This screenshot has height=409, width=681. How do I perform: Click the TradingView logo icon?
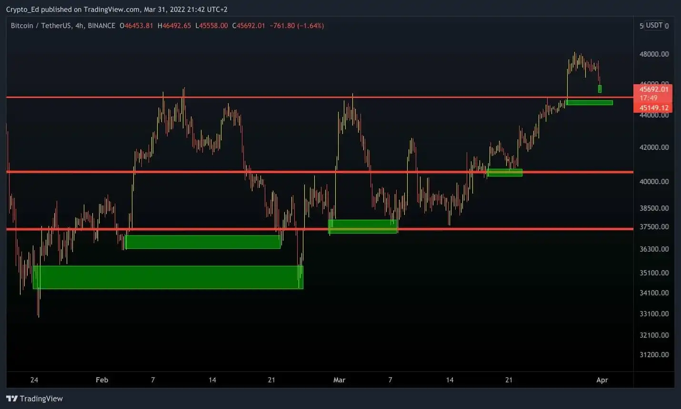pos(12,399)
